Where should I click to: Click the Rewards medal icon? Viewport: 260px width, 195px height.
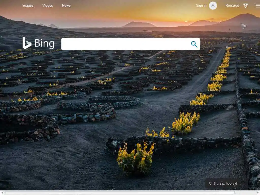246,6
